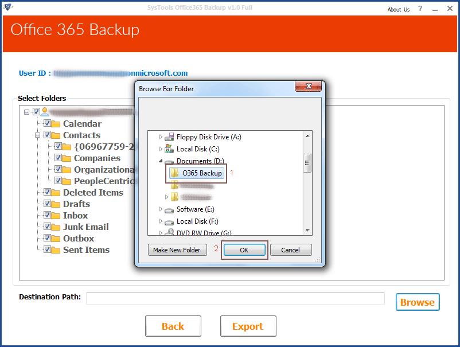Open the About Us menu

pos(399,10)
